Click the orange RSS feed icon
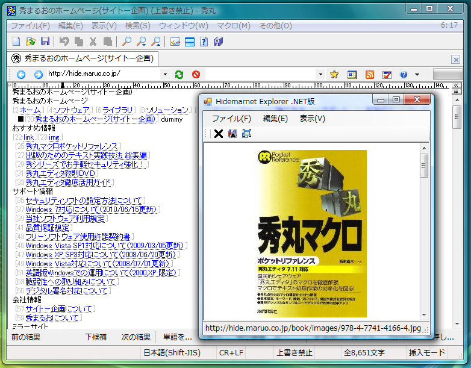Screen dimensions: 471x368 tap(369, 74)
